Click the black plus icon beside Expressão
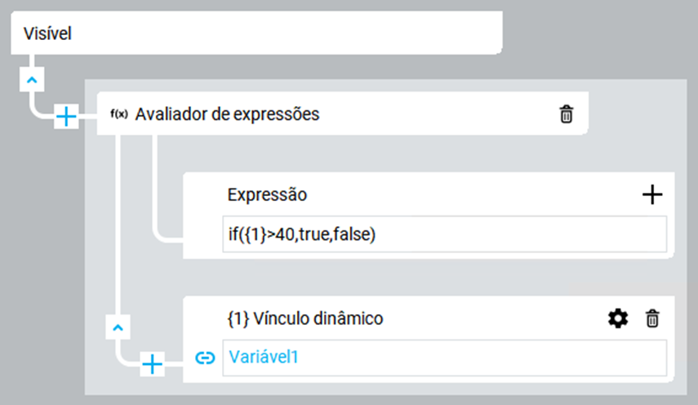 click(x=652, y=194)
